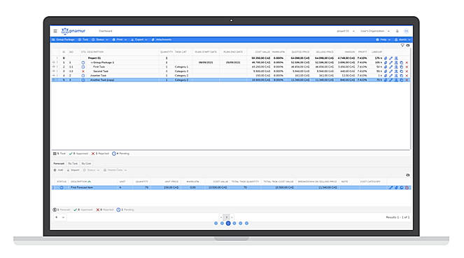
Task: Go to next page arrow in pagination
Action: 232,217
